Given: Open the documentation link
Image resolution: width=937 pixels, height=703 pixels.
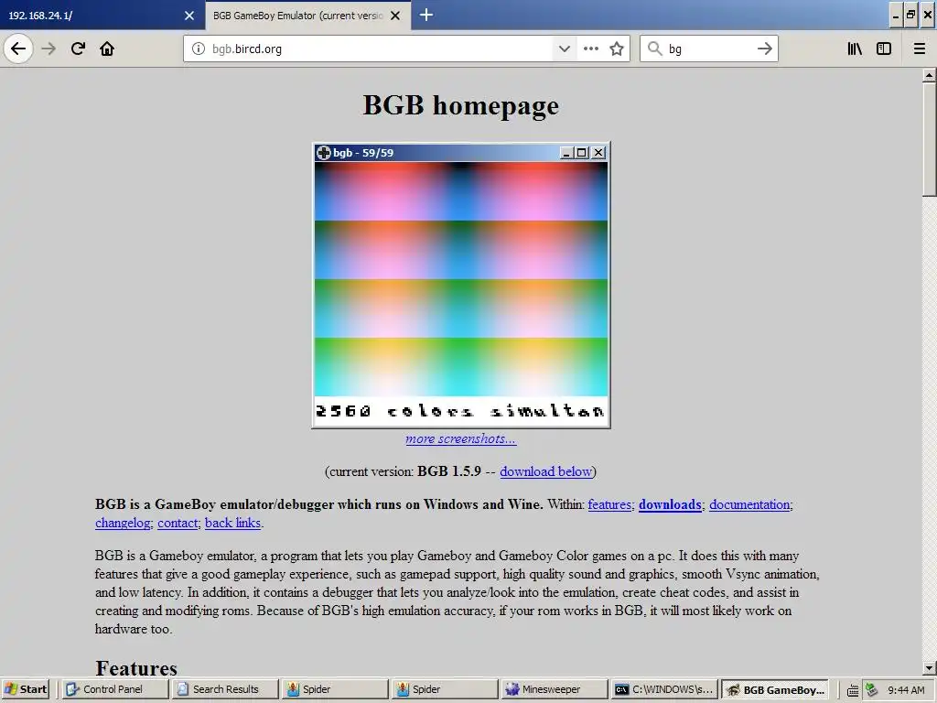Looking at the screenshot, I should (x=749, y=504).
